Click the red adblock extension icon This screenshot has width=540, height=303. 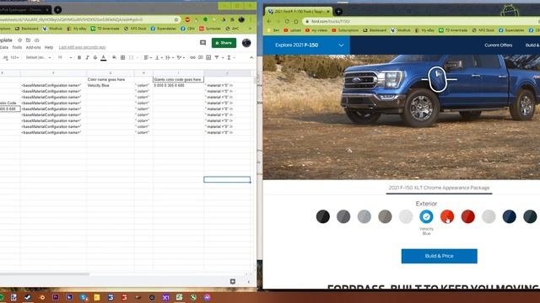click(x=187, y=19)
